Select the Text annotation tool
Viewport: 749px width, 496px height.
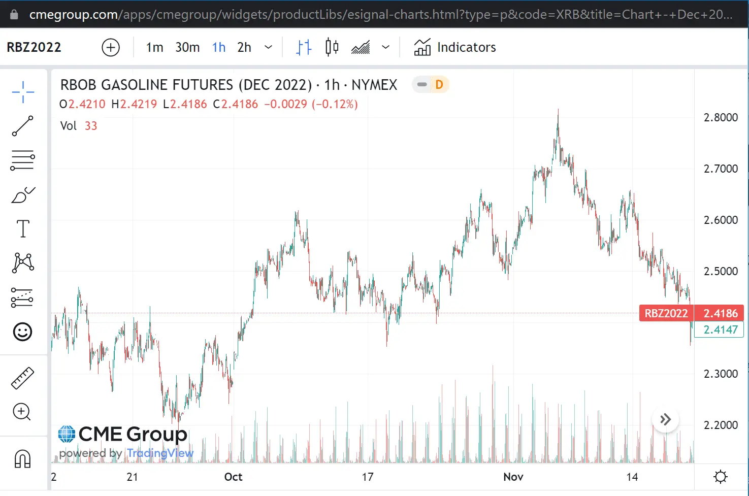(x=23, y=229)
